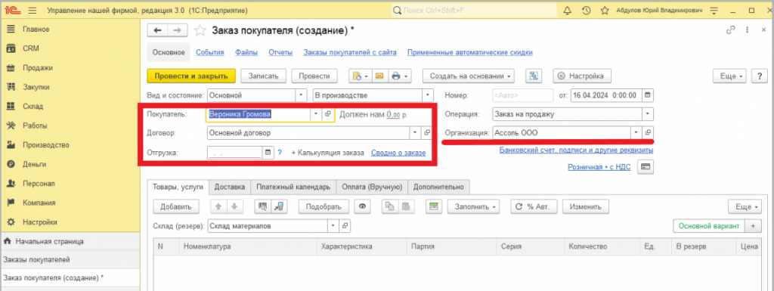Open Деньги section in sidebar
774x291 pixels.
[34, 164]
